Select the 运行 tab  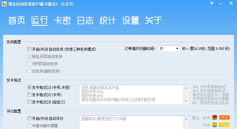[39, 20]
